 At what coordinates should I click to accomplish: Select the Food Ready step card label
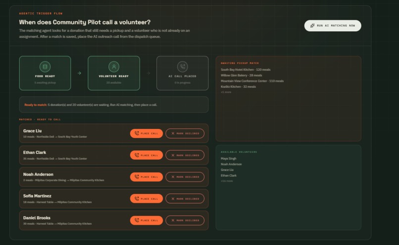pyautogui.click(x=45, y=76)
